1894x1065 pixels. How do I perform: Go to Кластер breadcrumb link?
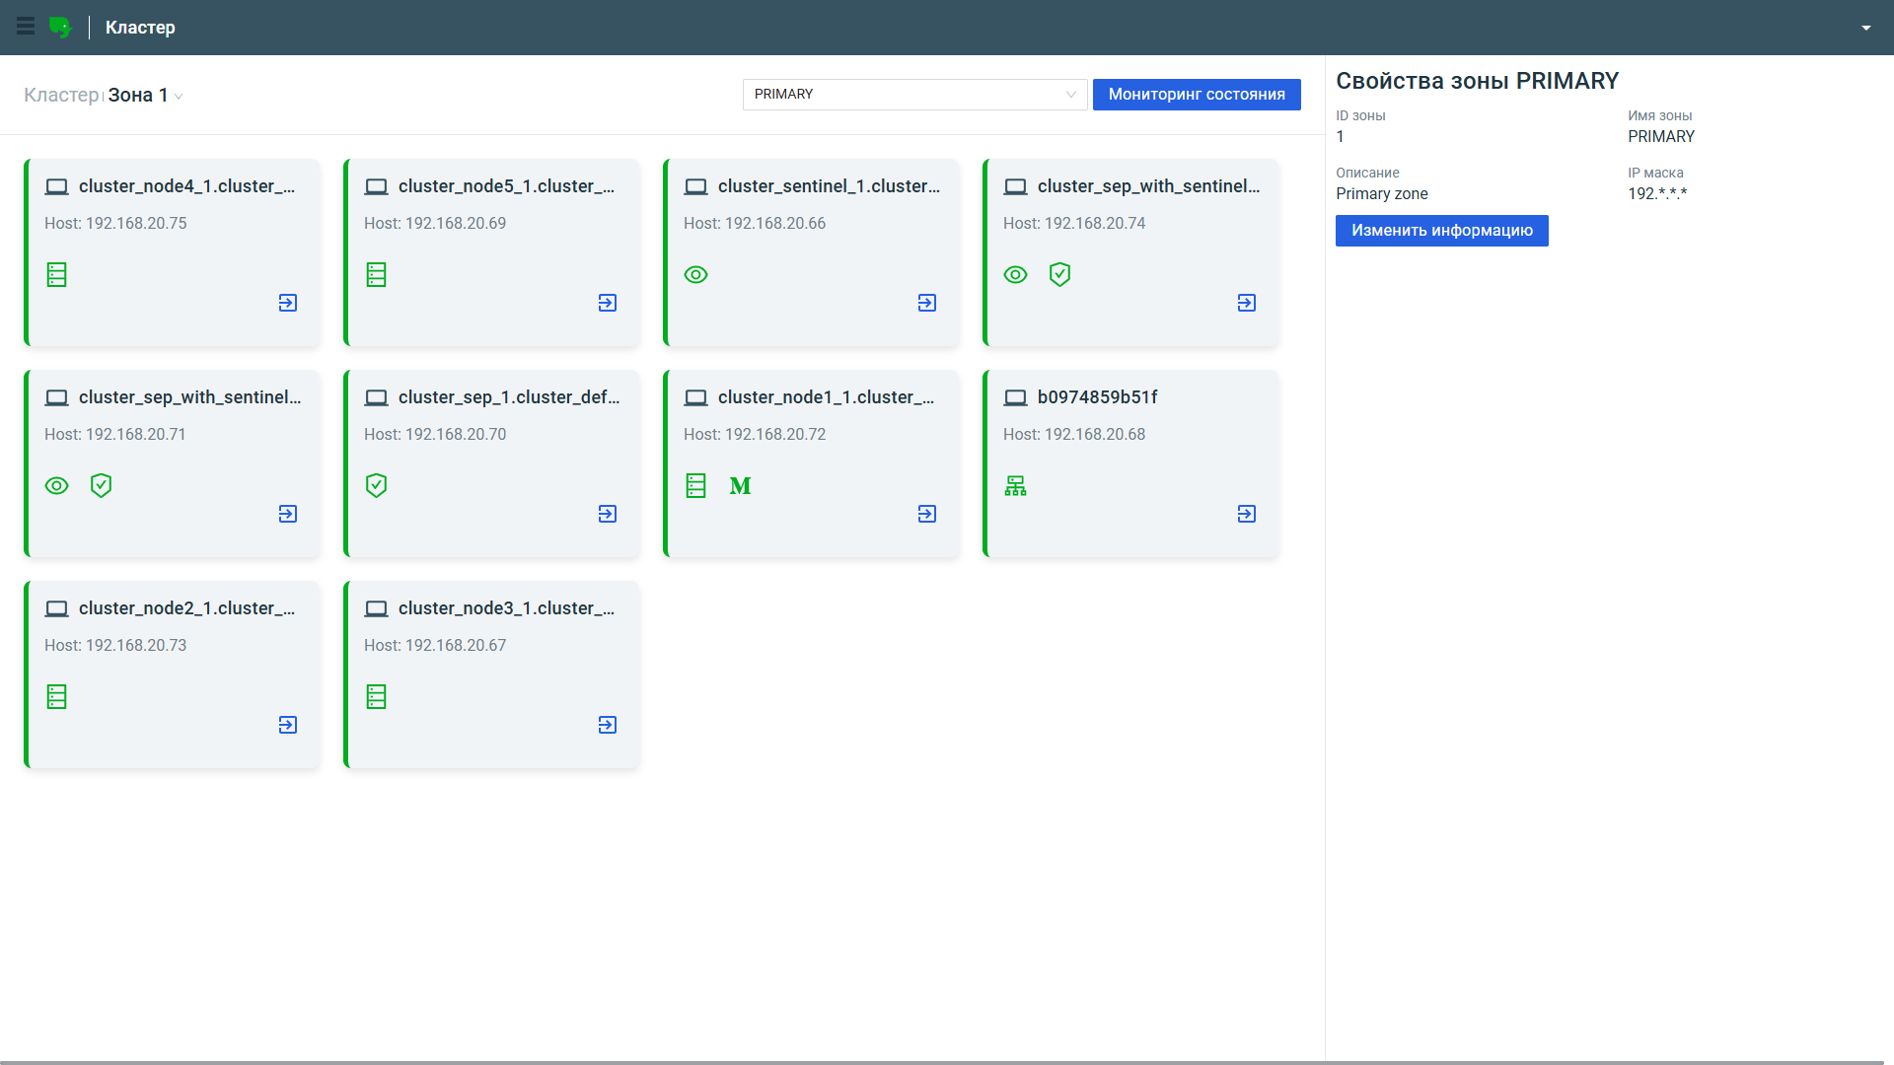(61, 96)
